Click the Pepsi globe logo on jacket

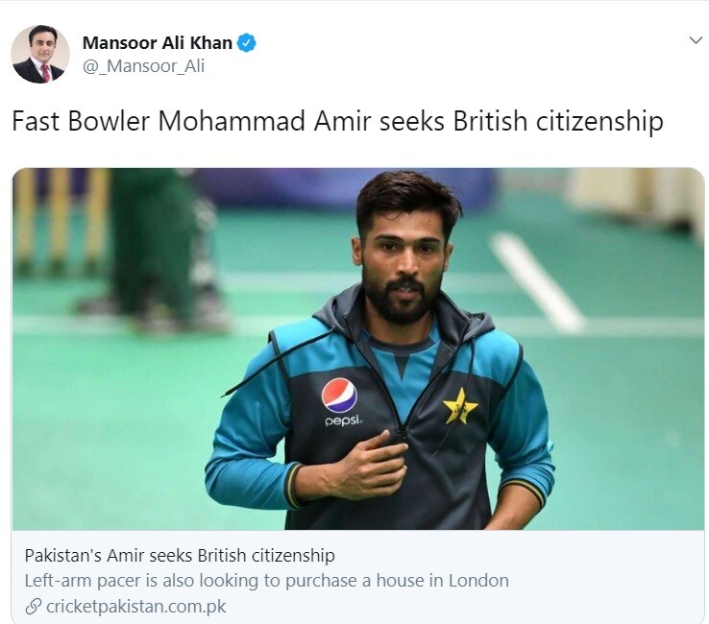[339, 396]
